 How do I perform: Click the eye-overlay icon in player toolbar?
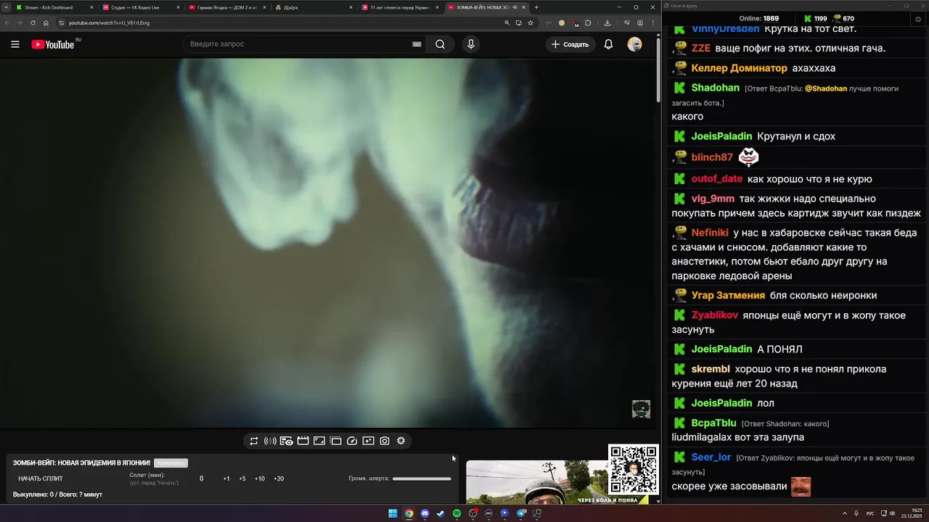tap(287, 441)
